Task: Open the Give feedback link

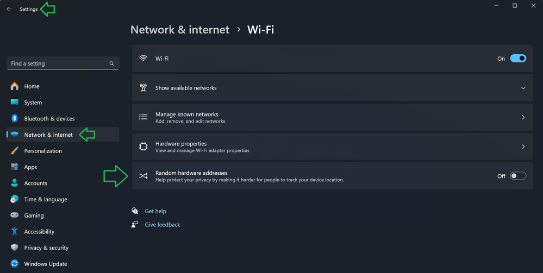Action: point(162,225)
